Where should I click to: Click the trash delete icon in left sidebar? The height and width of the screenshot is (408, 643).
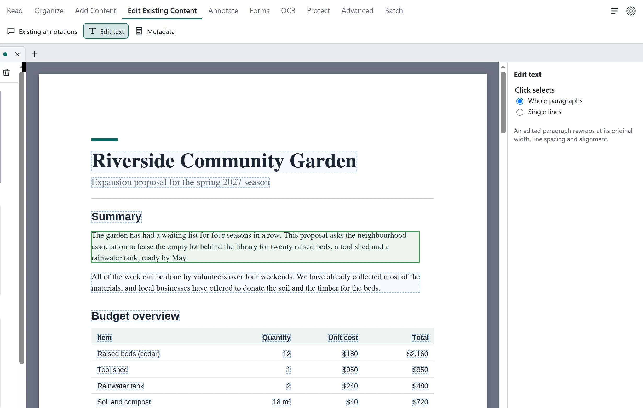[7, 72]
